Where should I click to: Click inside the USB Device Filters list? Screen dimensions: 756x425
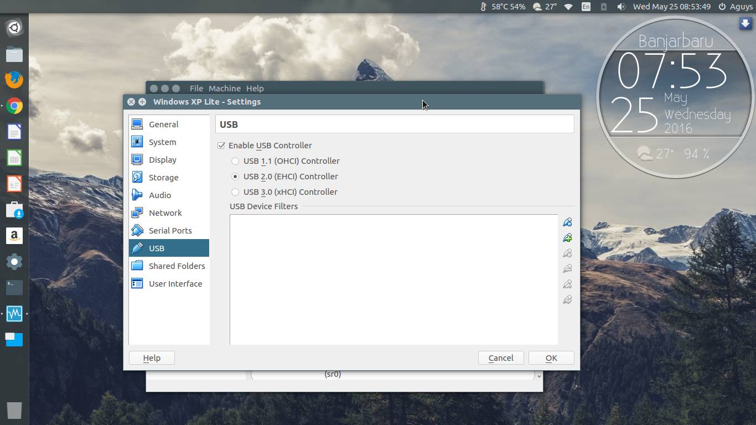pyautogui.click(x=393, y=279)
